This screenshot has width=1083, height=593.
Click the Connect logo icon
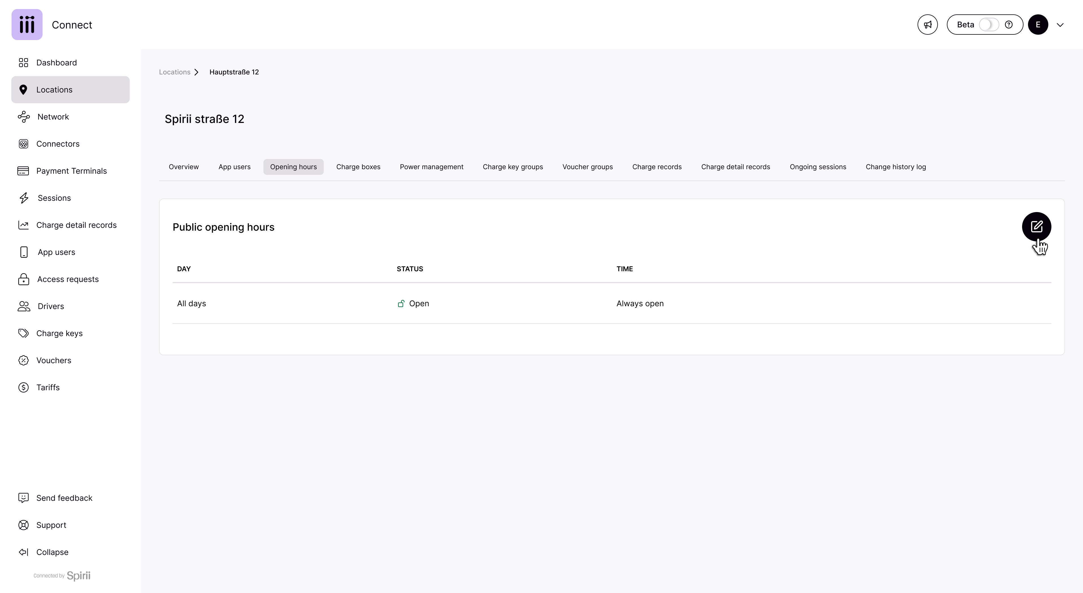(27, 25)
